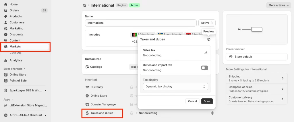The image size is (294, 122).
Task: Click the Cancel button
Action: pyautogui.click(x=192, y=101)
